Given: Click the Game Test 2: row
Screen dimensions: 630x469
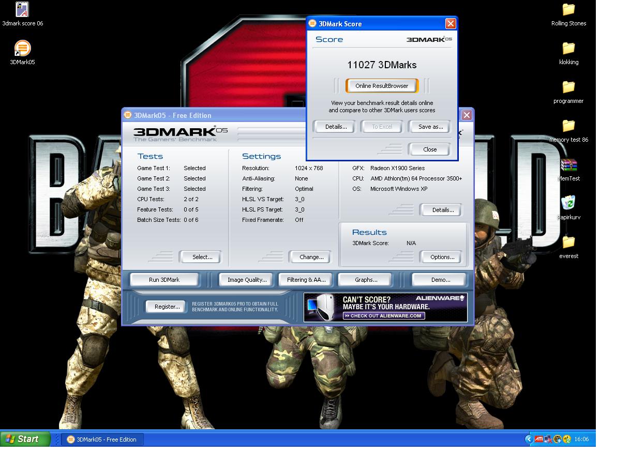Looking at the screenshot, I should point(171,178).
